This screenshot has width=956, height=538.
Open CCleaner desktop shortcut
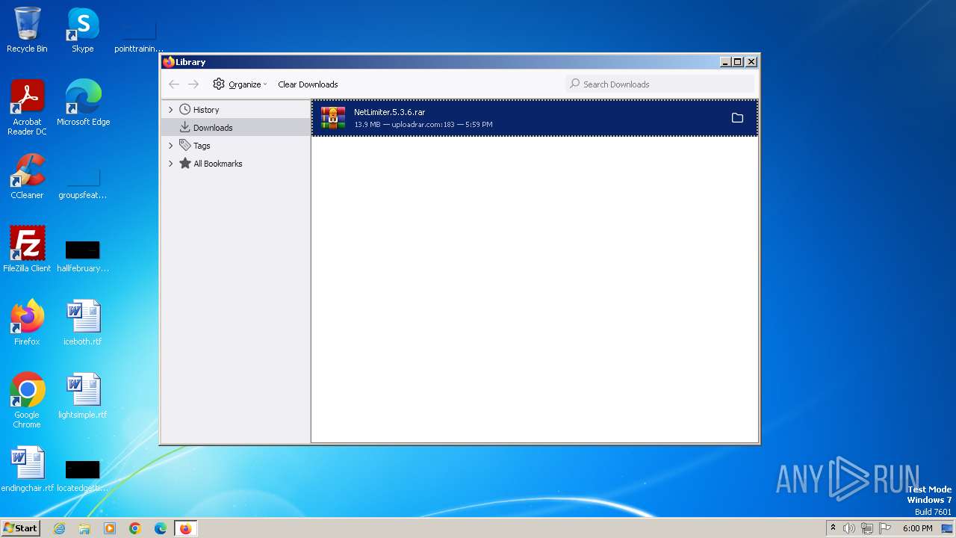tap(27, 176)
